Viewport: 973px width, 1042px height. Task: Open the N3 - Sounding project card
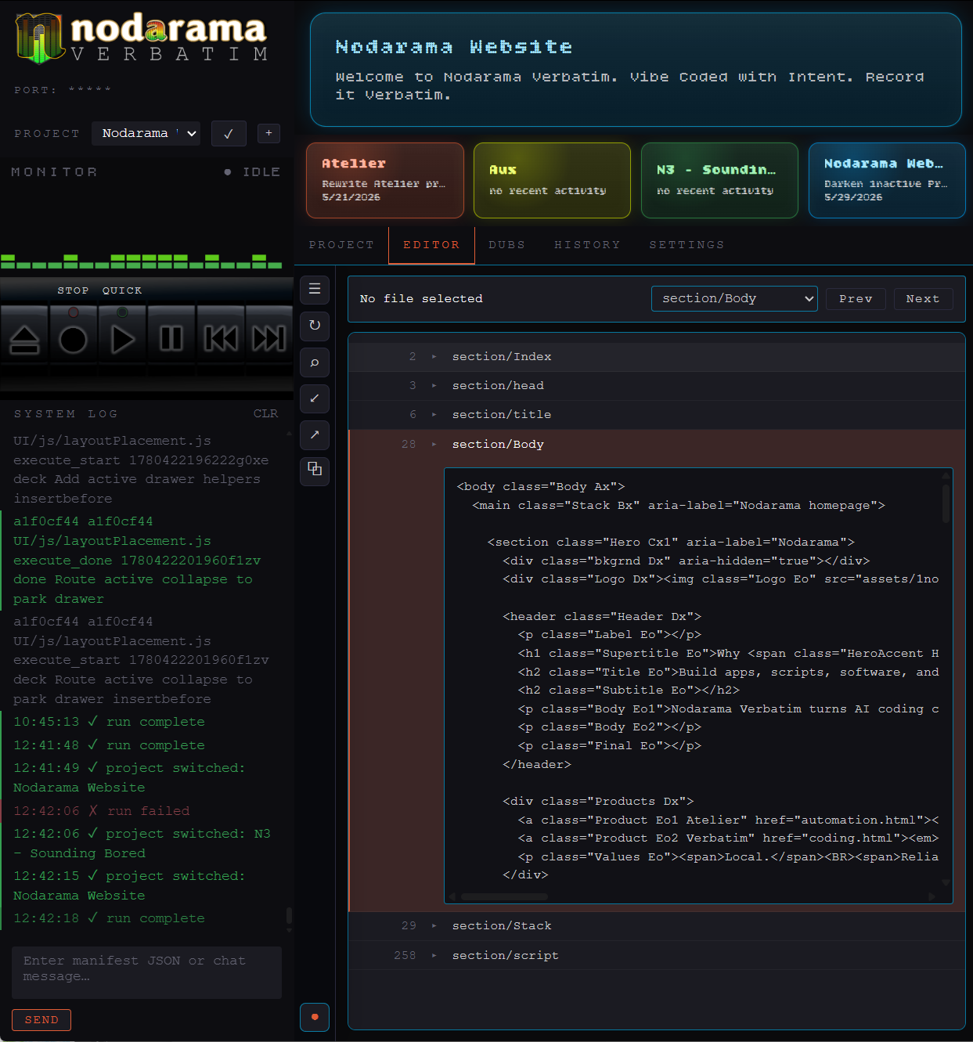click(x=719, y=181)
